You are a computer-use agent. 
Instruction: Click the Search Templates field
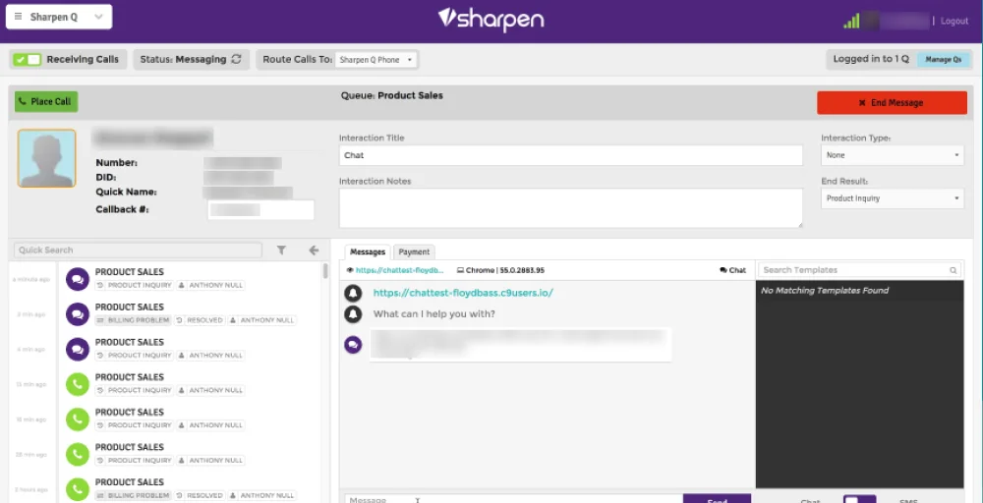[x=860, y=270]
